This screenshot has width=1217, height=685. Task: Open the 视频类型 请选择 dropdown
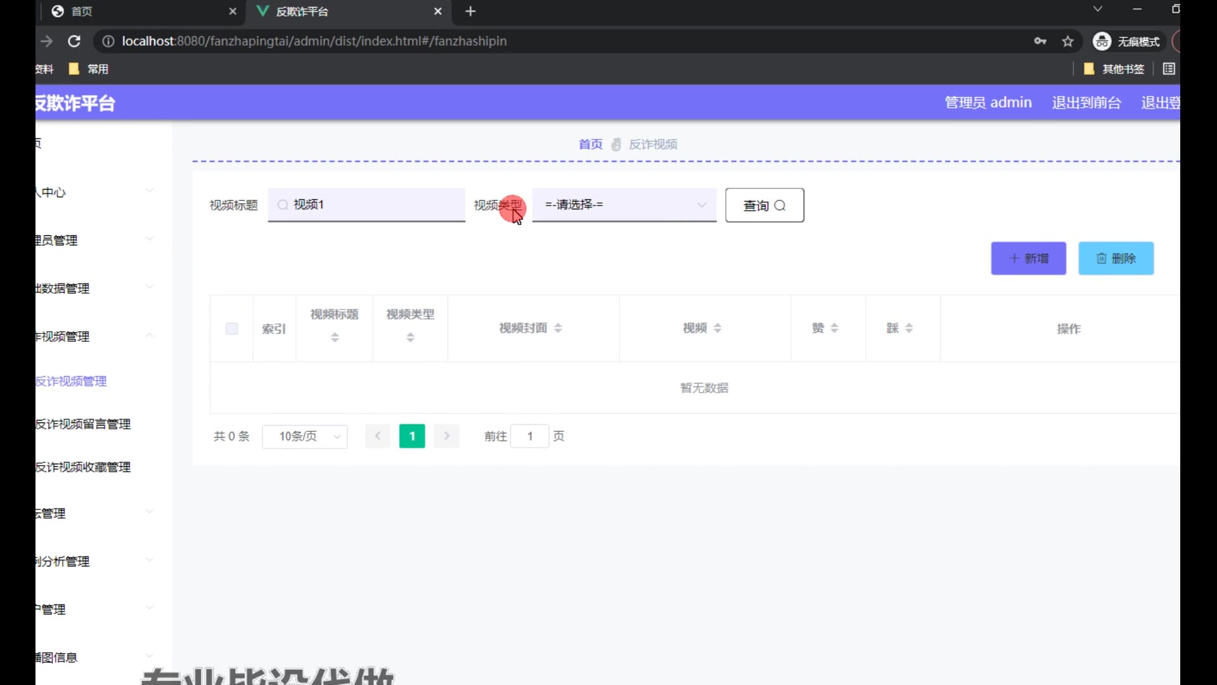click(x=624, y=205)
